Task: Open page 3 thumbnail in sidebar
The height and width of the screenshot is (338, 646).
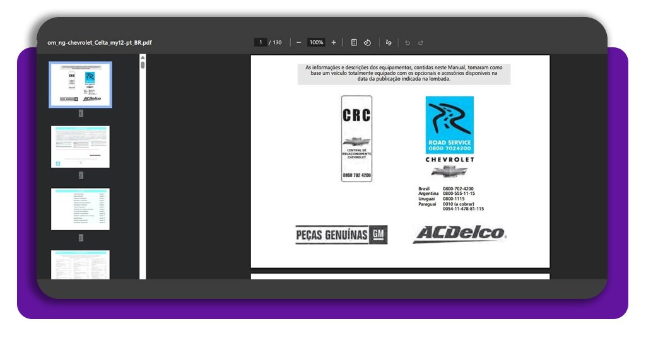Action: [81, 209]
